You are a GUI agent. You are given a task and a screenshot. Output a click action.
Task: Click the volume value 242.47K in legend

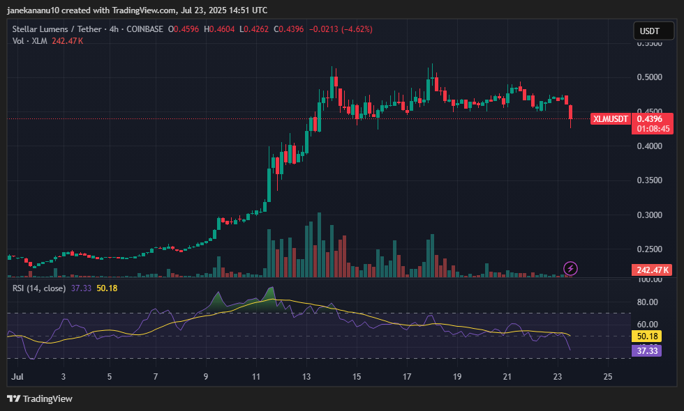(x=68, y=41)
